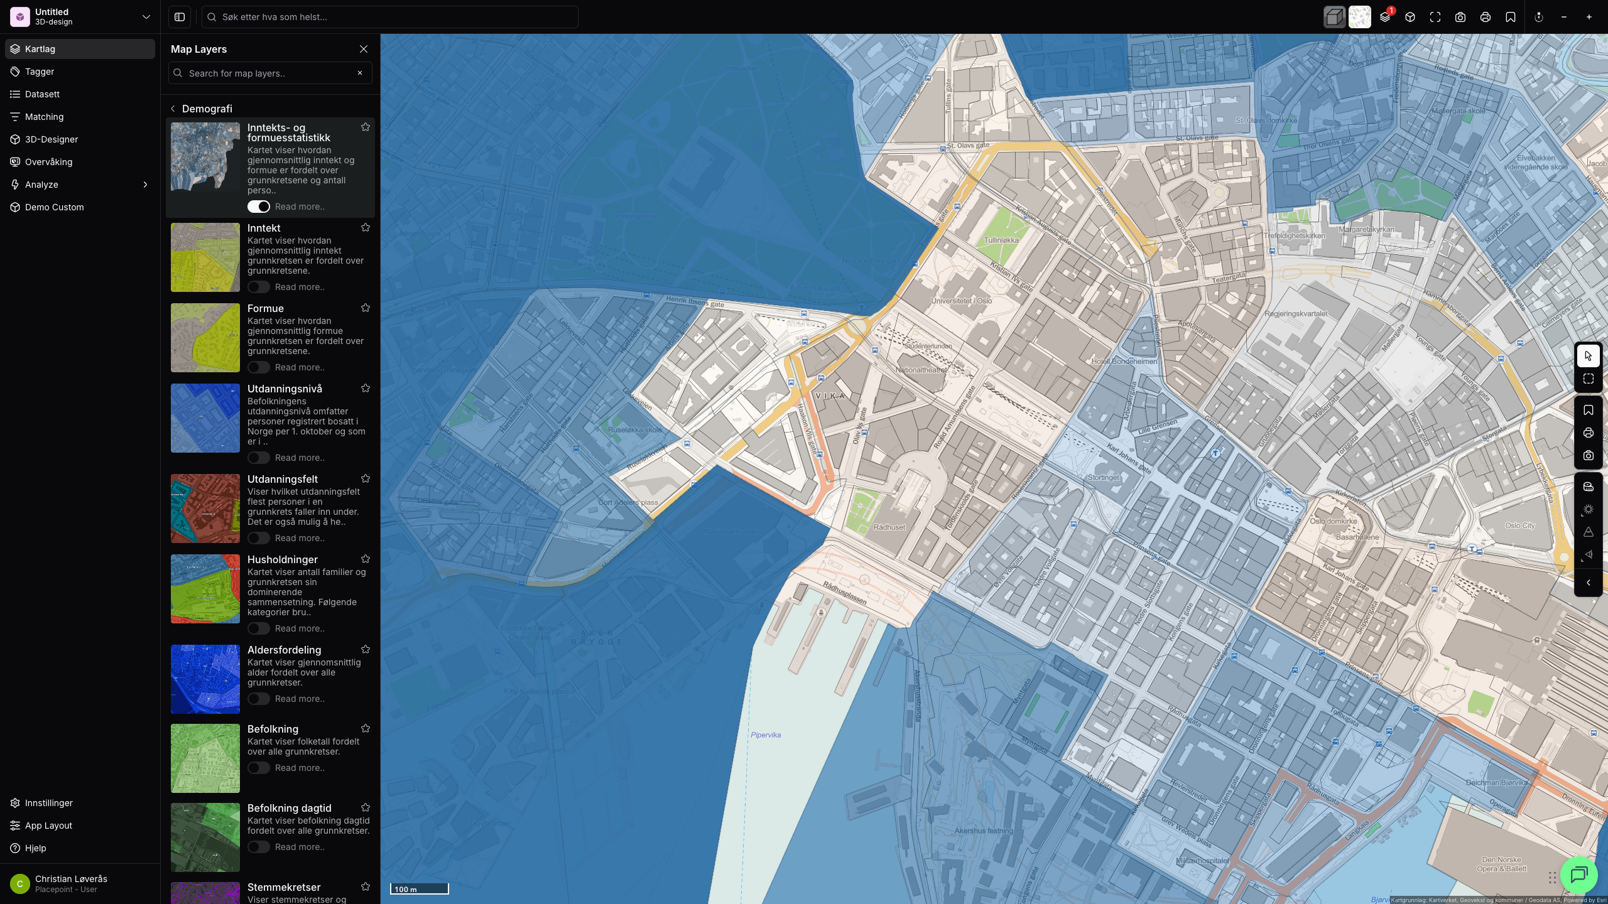The height and width of the screenshot is (904, 1608).
Task: Select the dashed rectangle selection tool
Action: (1589, 379)
